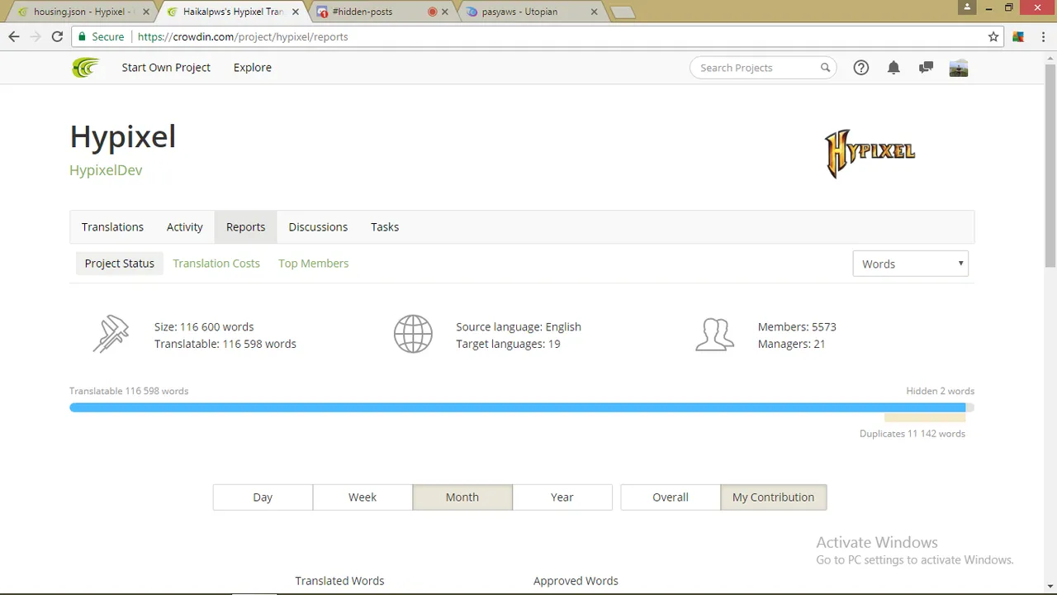The image size is (1057, 595).
Task: Select the Week period toggle
Action: point(363,497)
